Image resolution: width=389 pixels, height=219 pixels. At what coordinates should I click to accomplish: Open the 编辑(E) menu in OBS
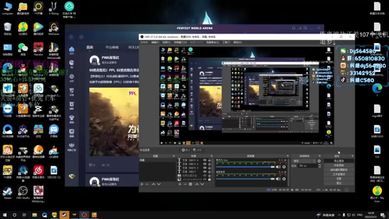tap(155, 42)
